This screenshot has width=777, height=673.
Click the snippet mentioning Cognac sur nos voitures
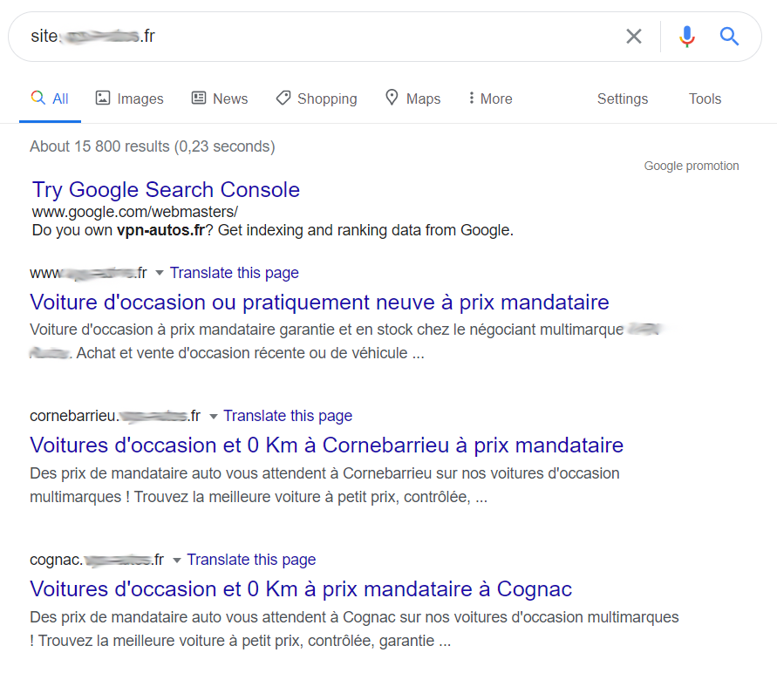click(x=354, y=629)
